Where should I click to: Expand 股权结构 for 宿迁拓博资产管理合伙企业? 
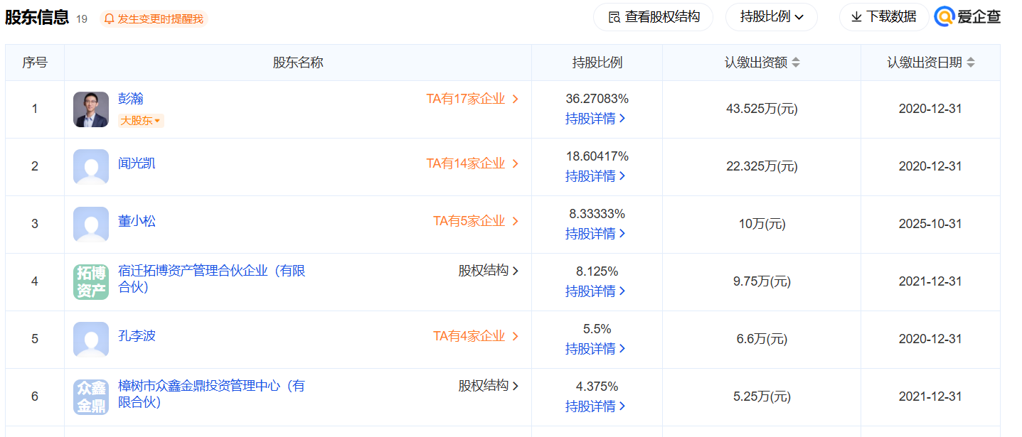coord(488,271)
